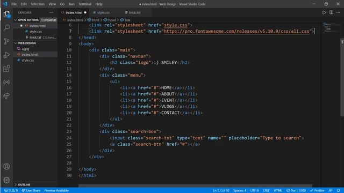Open the feedback icon in status bar

tap(331, 190)
